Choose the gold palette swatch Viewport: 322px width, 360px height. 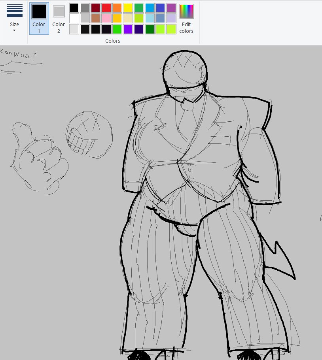tap(117, 18)
